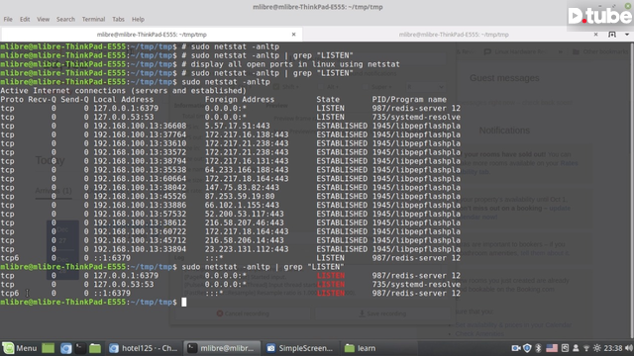Open the View menu
This screenshot has height=356, width=634.
[43, 19]
